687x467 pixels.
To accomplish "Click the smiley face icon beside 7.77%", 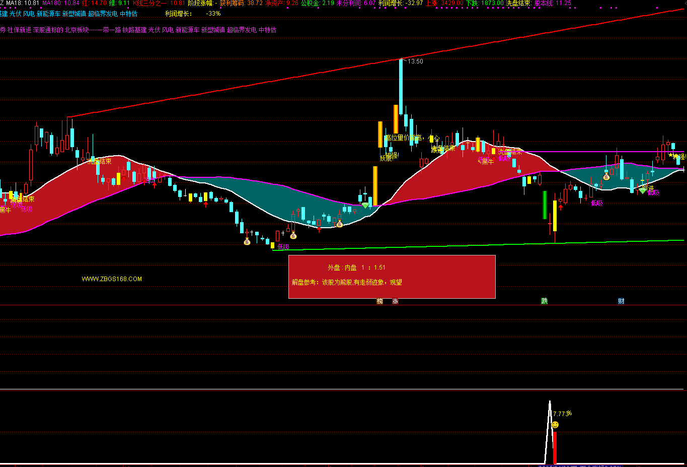I will (x=555, y=425).
